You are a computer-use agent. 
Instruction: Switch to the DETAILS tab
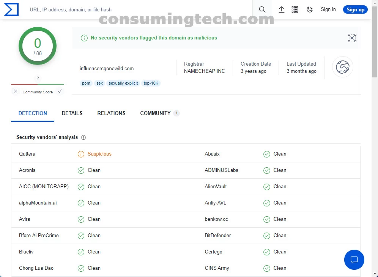click(x=72, y=113)
